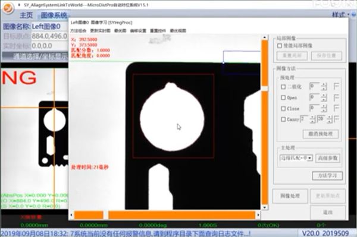
Task: Open the 样式 style dropdown
Action: pyautogui.click(x=340, y=15)
